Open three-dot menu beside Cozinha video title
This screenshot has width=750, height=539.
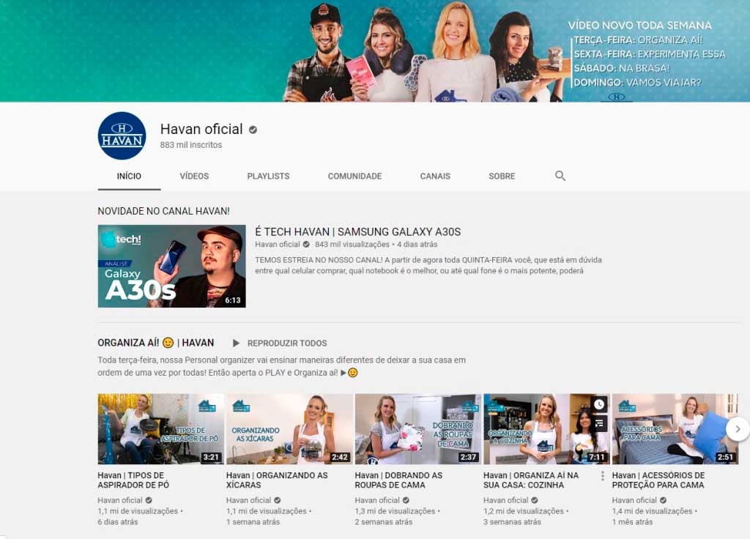[x=603, y=476]
